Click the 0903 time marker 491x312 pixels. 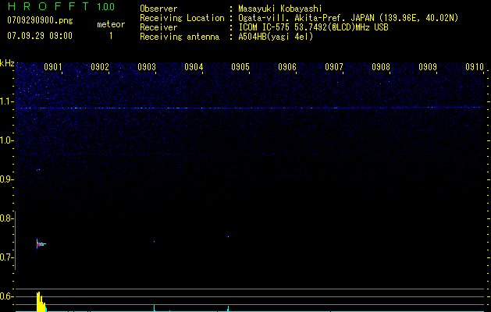[147, 67]
